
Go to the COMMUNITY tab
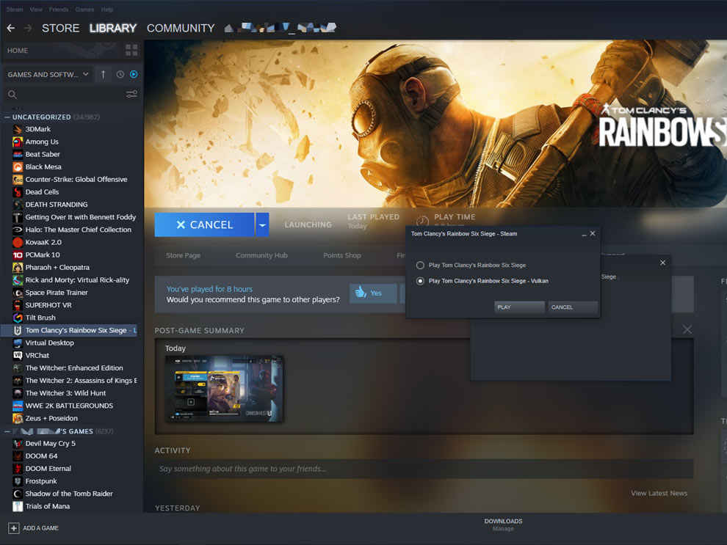(181, 29)
